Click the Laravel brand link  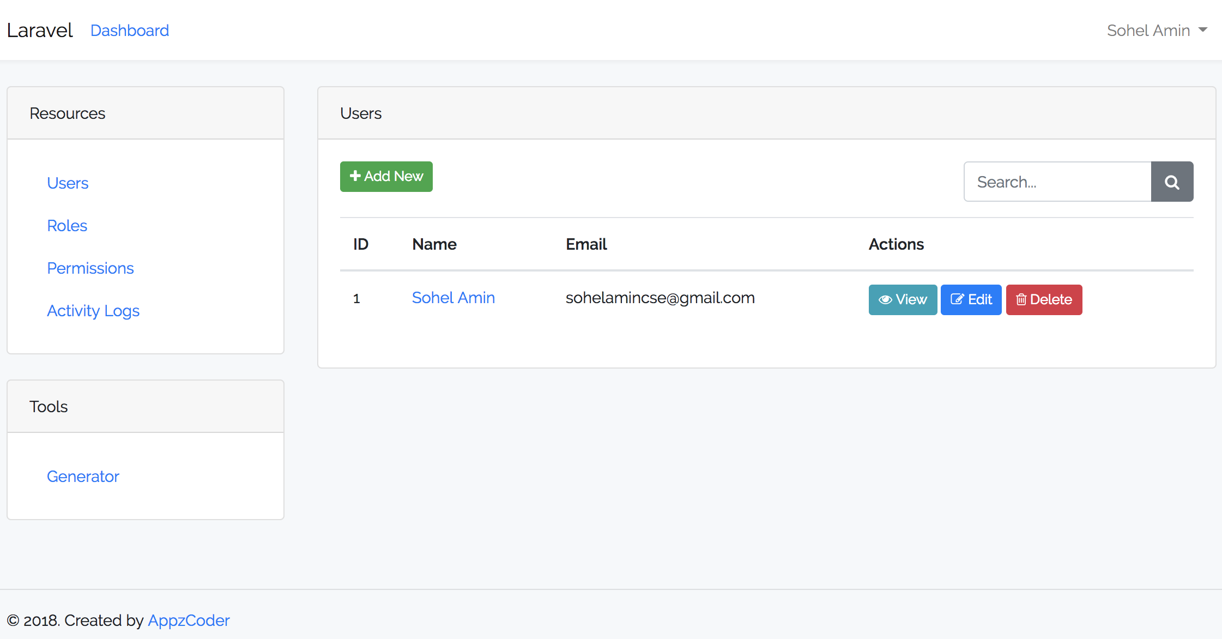pos(40,31)
